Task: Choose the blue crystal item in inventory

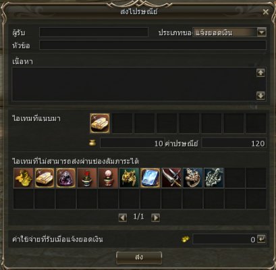Action: click(150, 178)
